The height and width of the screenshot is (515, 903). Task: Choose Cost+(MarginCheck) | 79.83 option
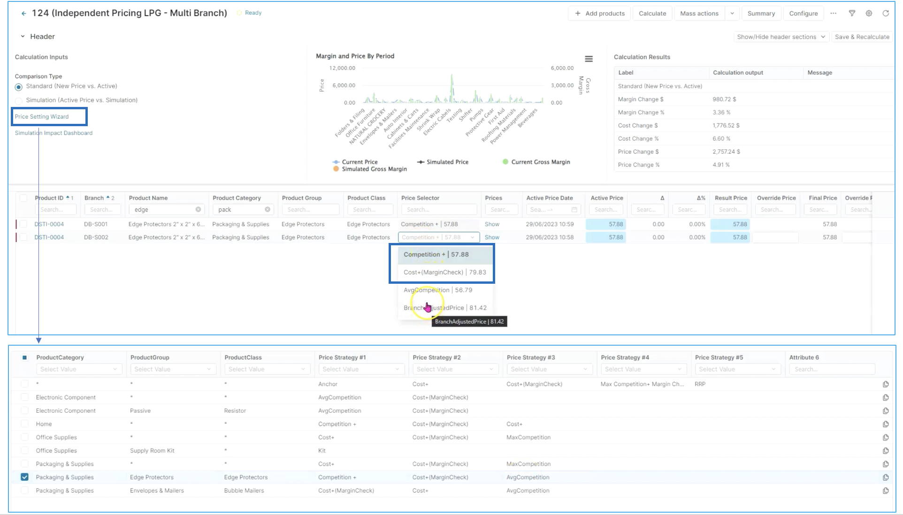444,272
